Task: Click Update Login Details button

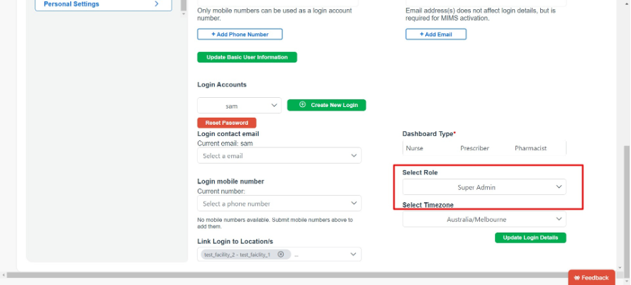Action: click(x=530, y=238)
